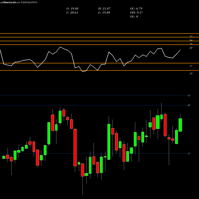
Task: Select the close value C: 20.61
Action: tap(72, 13)
